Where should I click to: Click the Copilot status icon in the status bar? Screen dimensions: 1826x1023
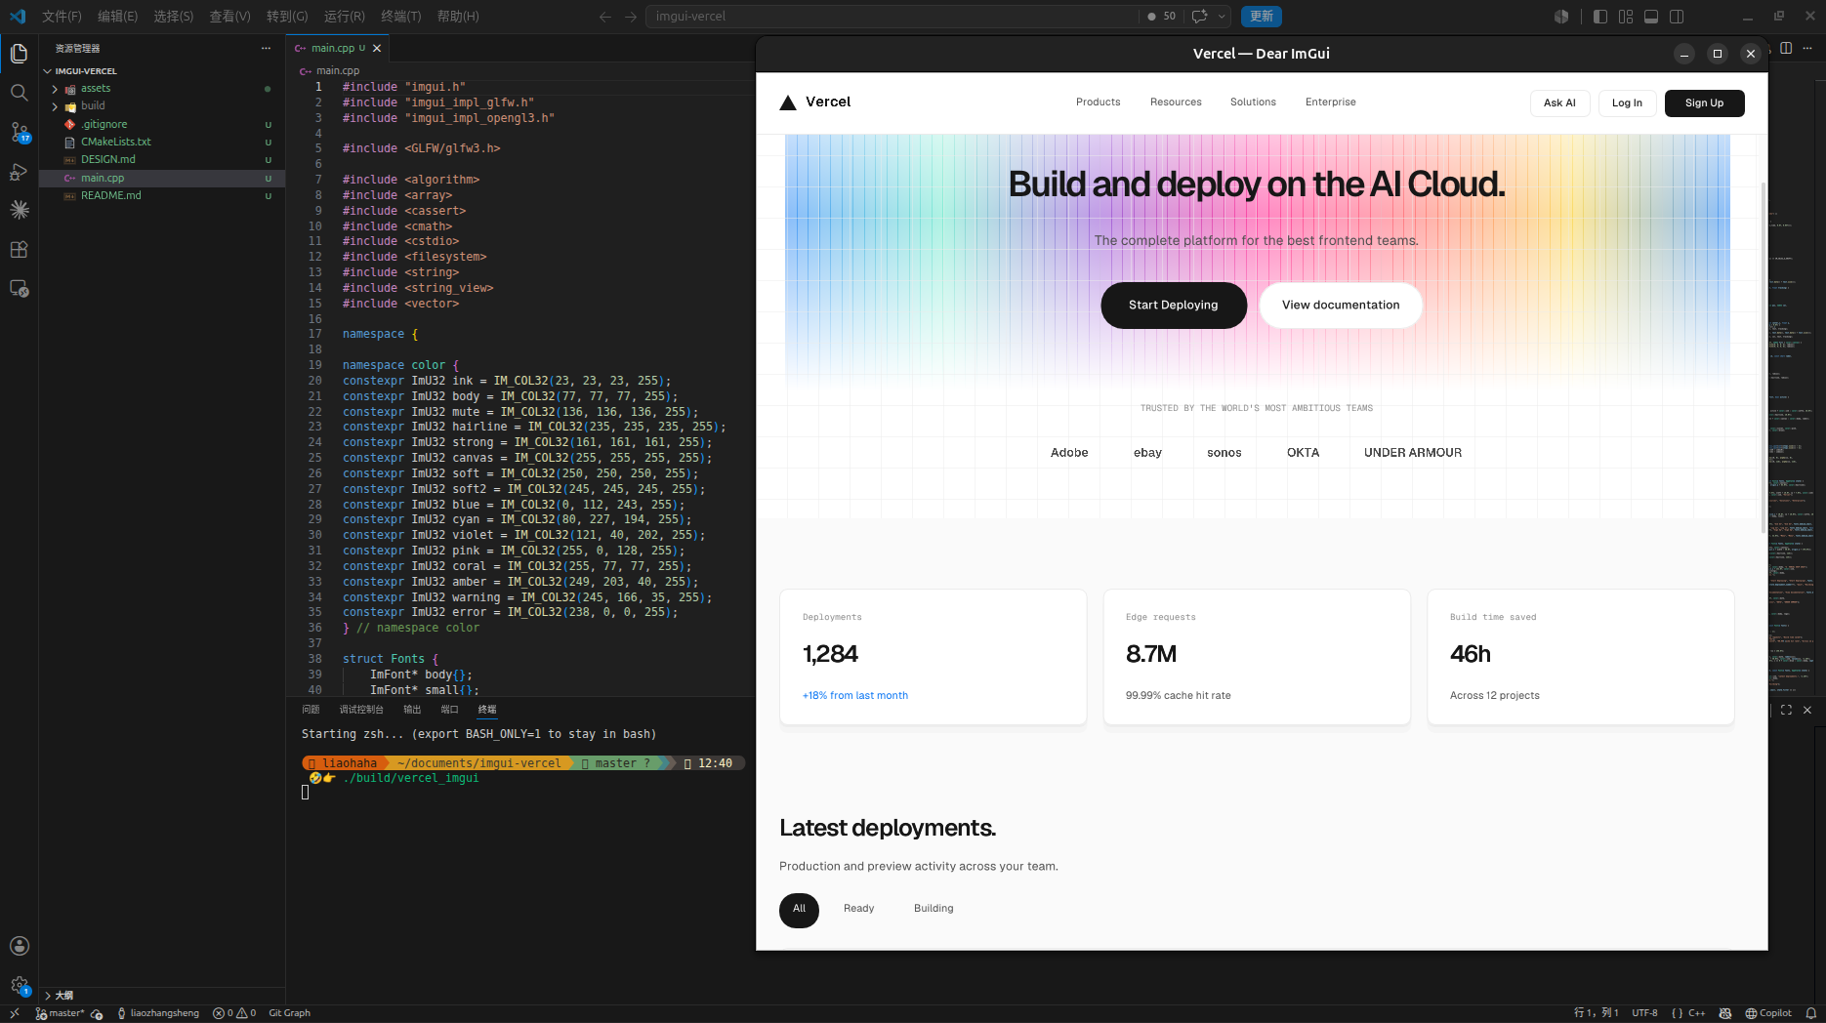(x=1768, y=1013)
